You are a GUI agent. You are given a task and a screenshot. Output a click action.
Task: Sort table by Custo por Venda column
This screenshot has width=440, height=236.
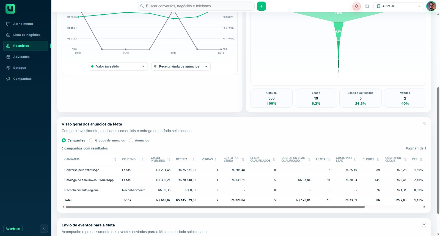coord(243,159)
